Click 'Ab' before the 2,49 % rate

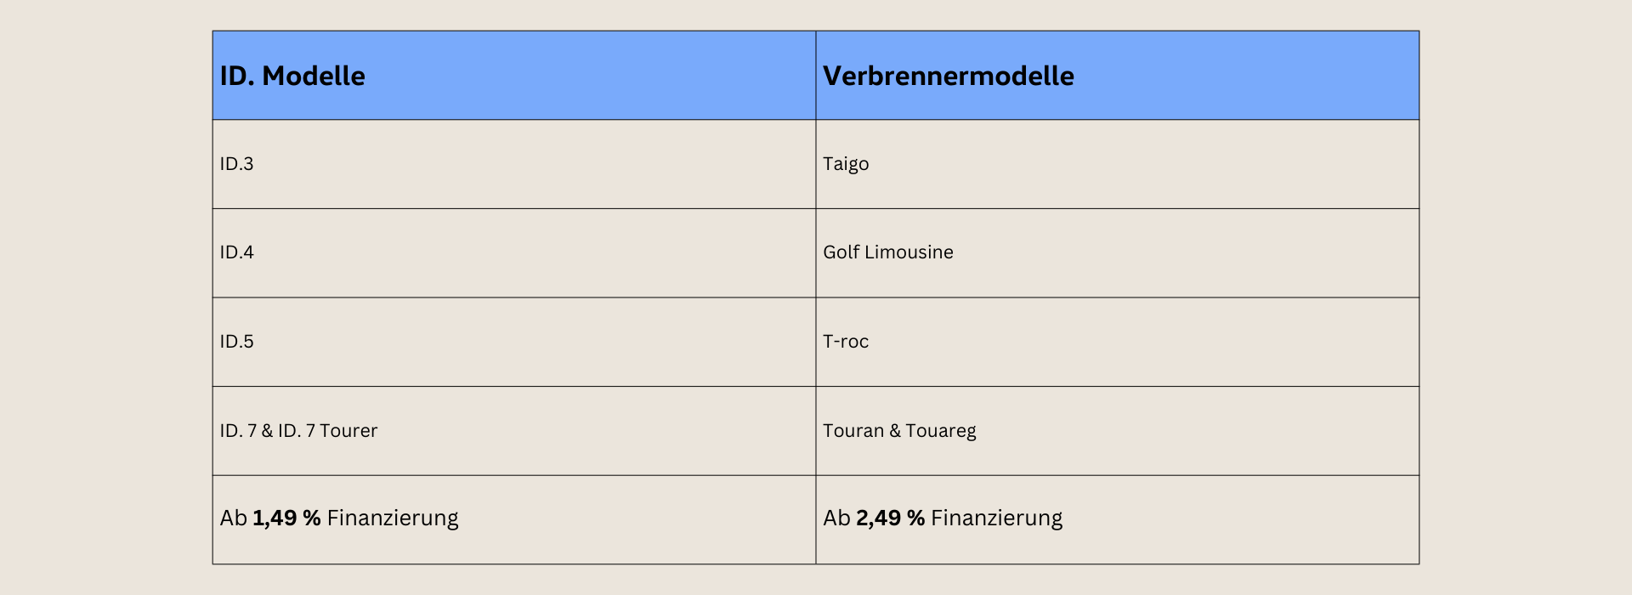(836, 518)
